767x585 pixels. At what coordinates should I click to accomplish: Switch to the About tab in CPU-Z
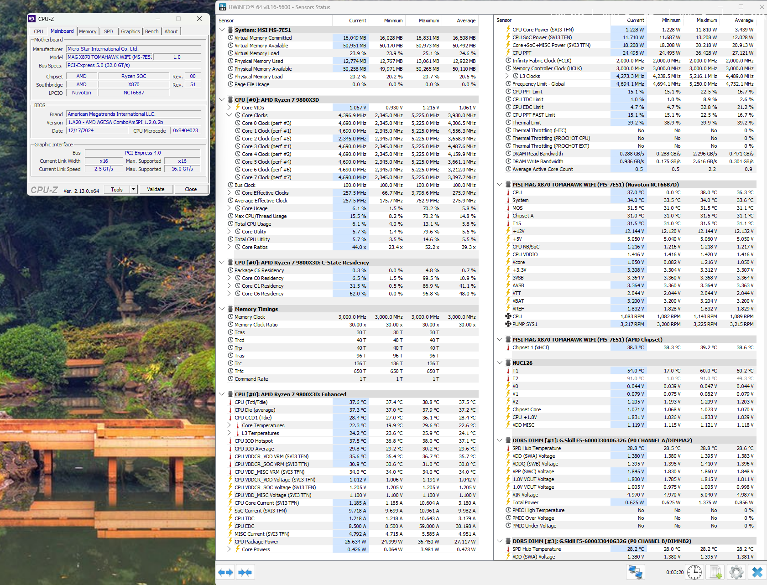tap(171, 31)
